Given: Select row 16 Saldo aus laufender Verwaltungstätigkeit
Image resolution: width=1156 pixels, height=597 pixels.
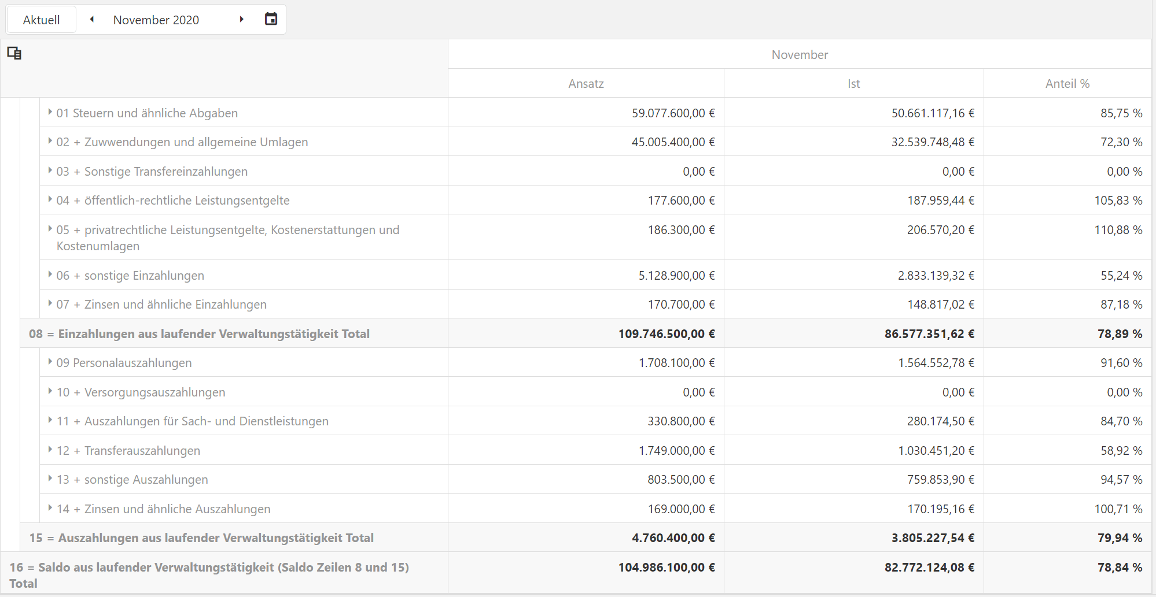Looking at the screenshot, I should point(576,573).
